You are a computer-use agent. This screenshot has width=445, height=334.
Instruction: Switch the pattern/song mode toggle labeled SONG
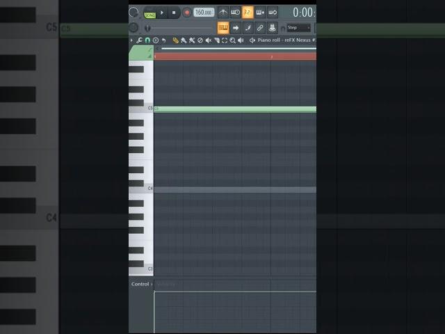click(150, 15)
